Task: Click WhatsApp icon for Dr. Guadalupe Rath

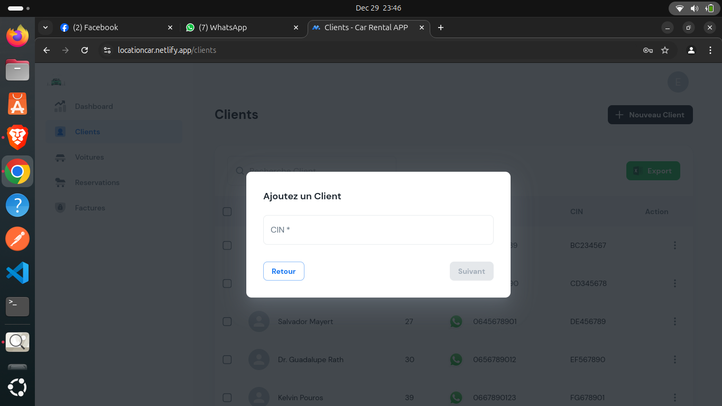Action: pyautogui.click(x=456, y=359)
